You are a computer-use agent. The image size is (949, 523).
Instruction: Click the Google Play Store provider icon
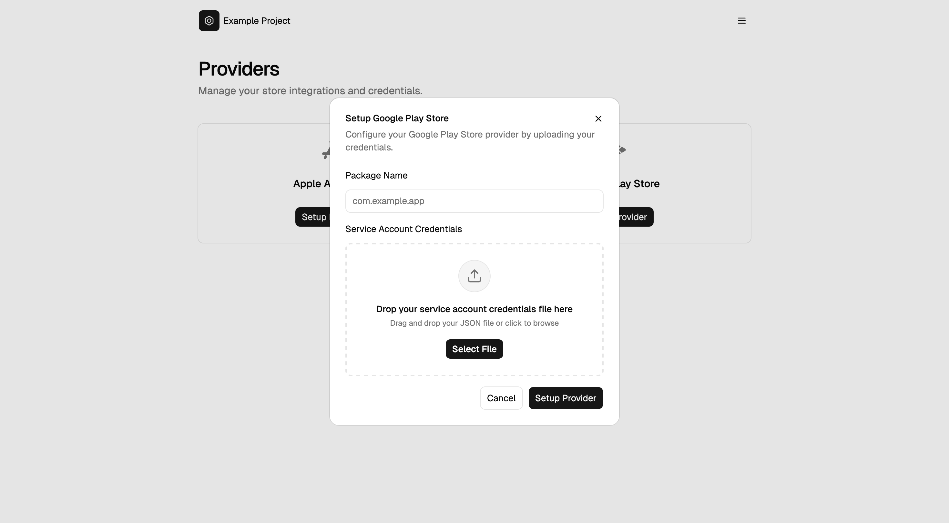coord(623,150)
